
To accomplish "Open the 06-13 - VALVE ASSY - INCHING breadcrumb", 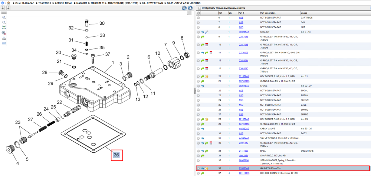I will [x=184, y=3].
